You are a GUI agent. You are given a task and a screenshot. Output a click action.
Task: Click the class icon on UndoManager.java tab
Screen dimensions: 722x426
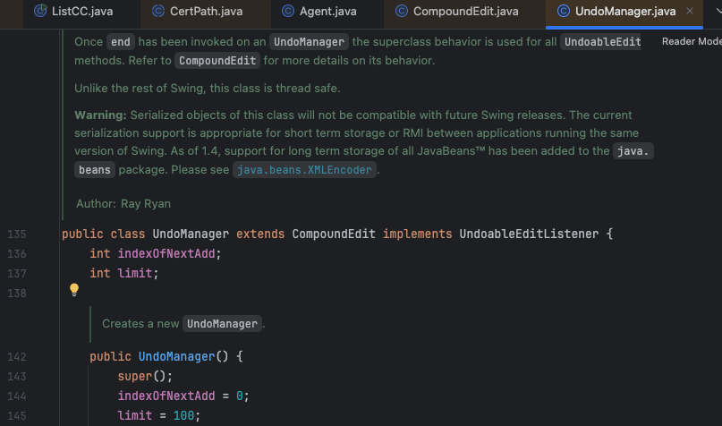click(x=564, y=11)
